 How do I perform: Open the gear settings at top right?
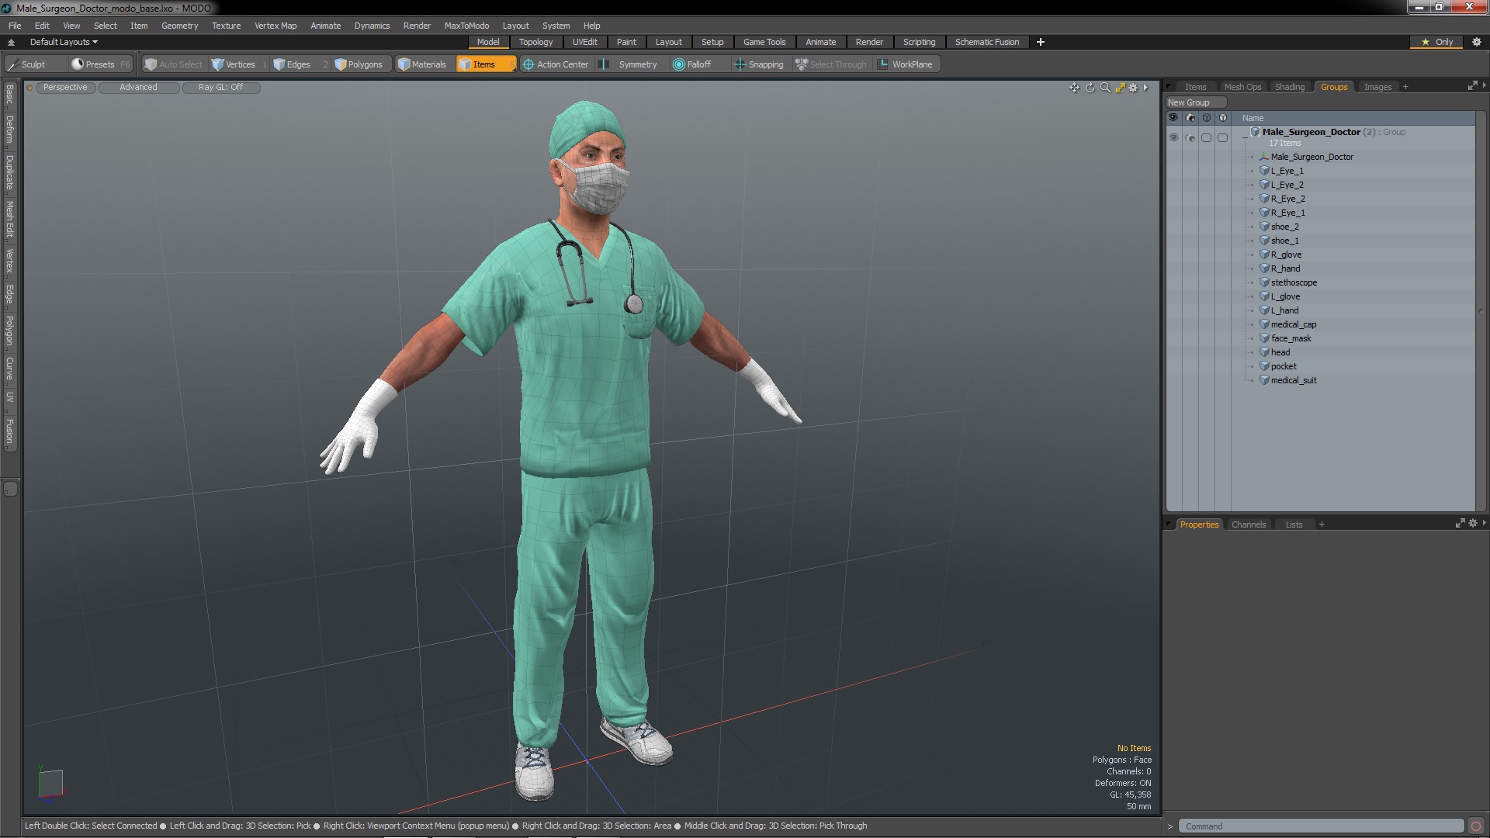coord(1476,42)
